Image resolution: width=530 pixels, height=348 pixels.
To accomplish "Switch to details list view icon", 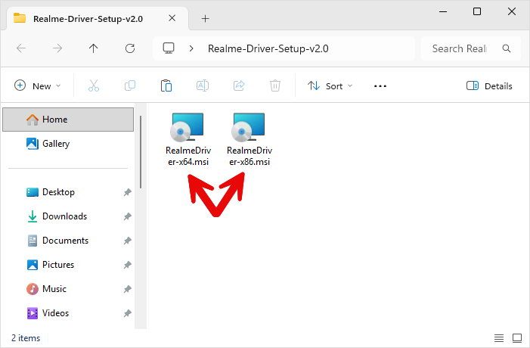I will click(499, 338).
